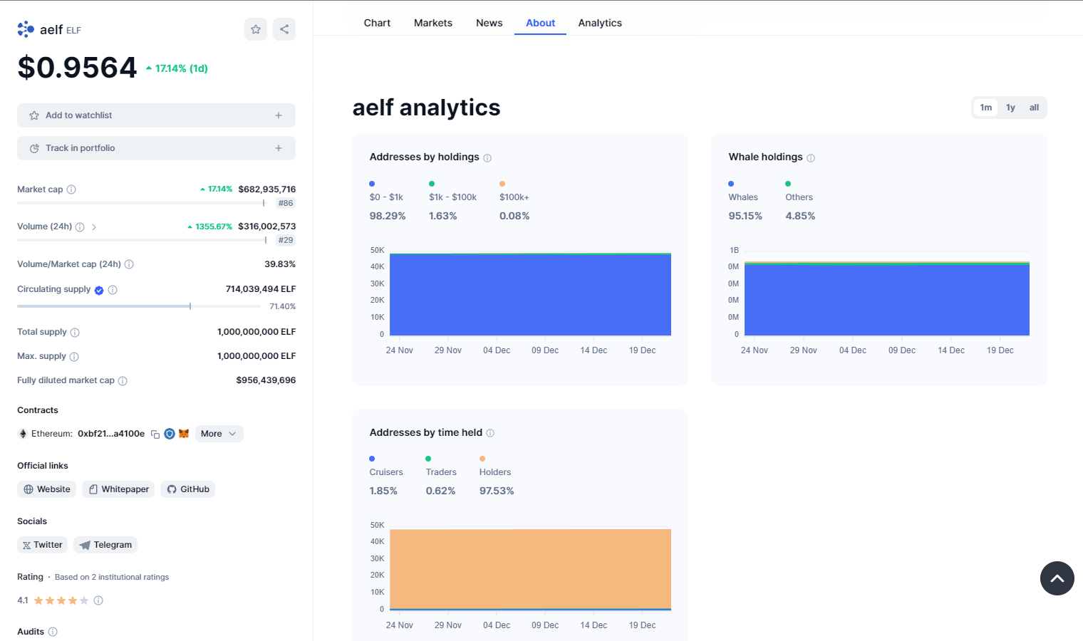Click Addresses by holdings info icon
Screen dimensions: 1083x641
pos(487,158)
